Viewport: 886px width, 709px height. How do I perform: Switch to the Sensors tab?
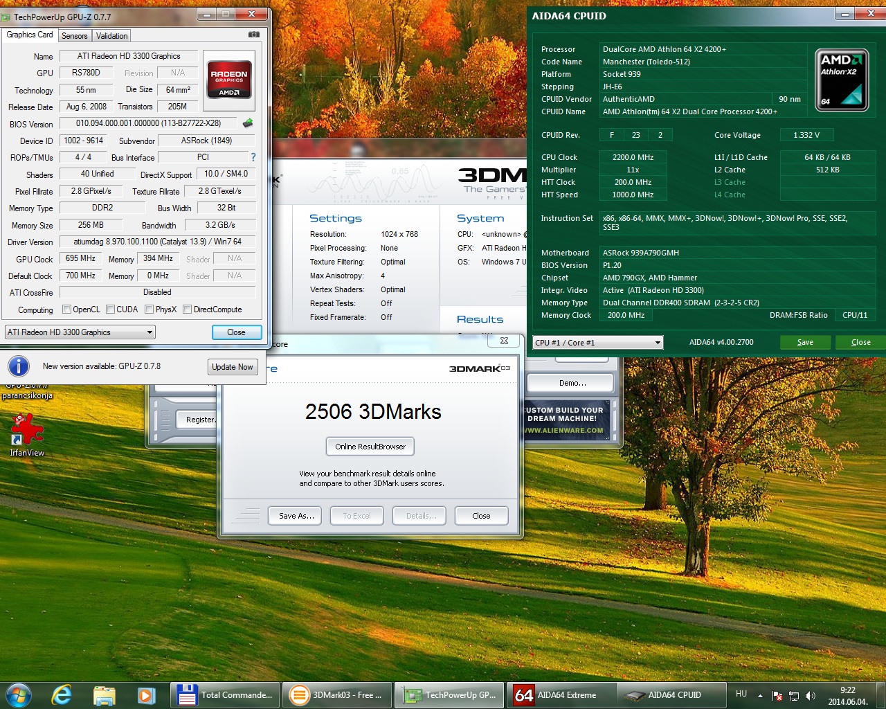(x=74, y=36)
